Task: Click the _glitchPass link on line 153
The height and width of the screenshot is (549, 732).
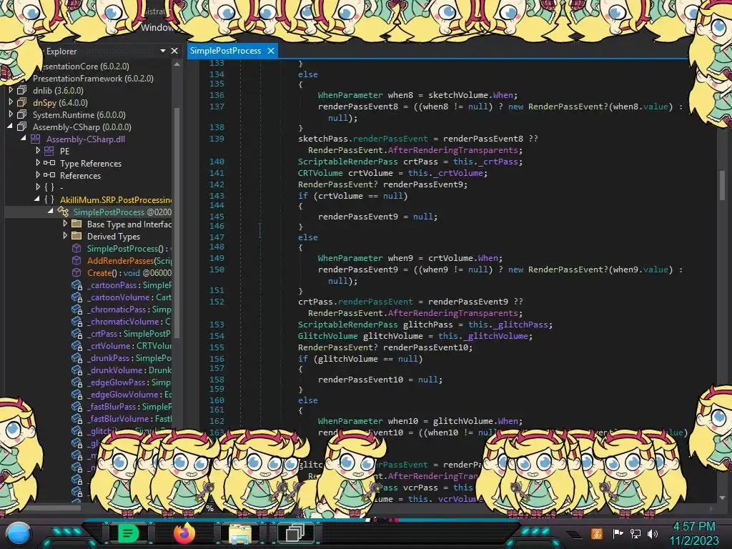Action: pyautogui.click(x=521, y=325)
